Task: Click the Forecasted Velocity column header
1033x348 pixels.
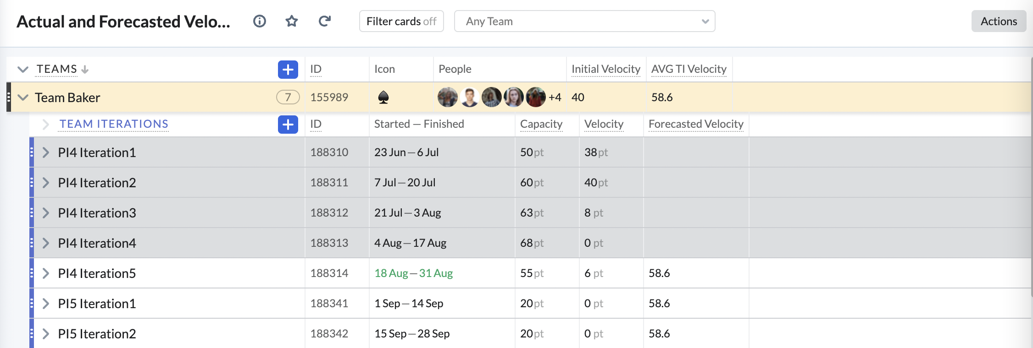Action: (x=696, y=124)
